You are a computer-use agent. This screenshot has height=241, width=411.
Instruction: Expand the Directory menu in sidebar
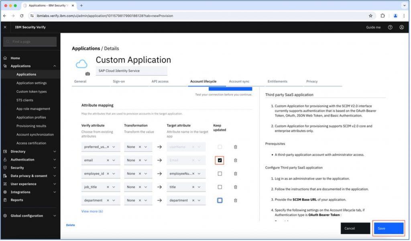[30, 152]
